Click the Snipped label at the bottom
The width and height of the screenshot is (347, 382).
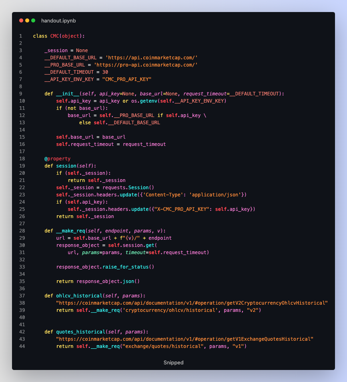tap(173, 362)
